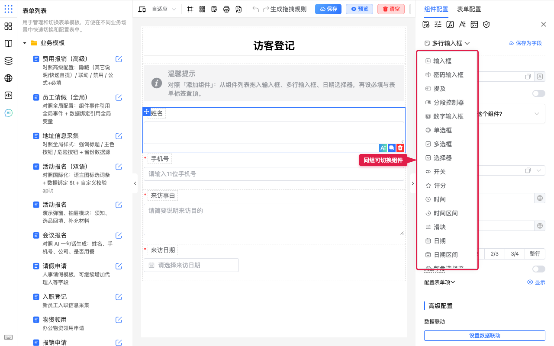
Task: Click the print toolbar icon
Action: [x=226, y=9]
